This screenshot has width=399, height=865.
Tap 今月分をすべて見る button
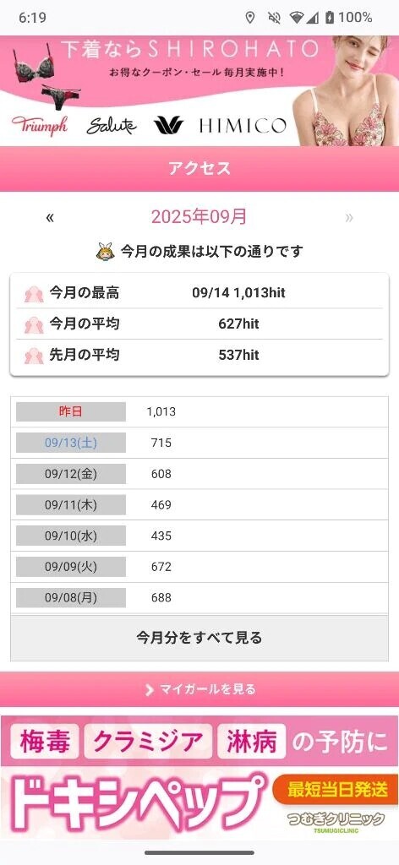(x=199, y=639)
